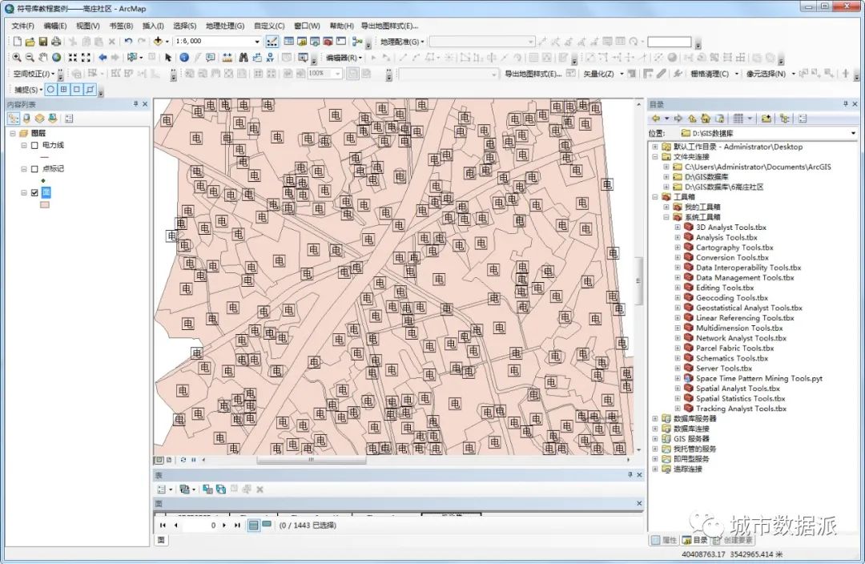
Task: Enable the 电力线 layer checkbox
Action: coord(34,145)
